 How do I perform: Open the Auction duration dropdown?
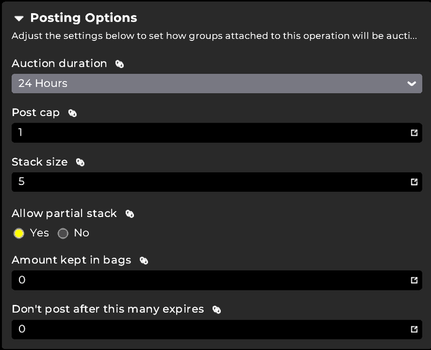pos(210,84)
